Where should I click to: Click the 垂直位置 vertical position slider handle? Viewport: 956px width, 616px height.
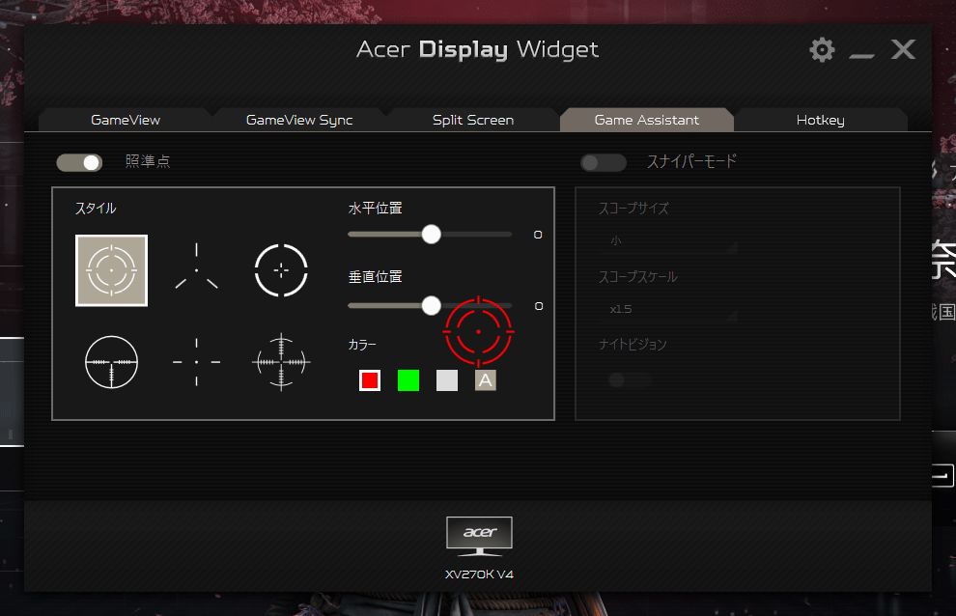431,305
